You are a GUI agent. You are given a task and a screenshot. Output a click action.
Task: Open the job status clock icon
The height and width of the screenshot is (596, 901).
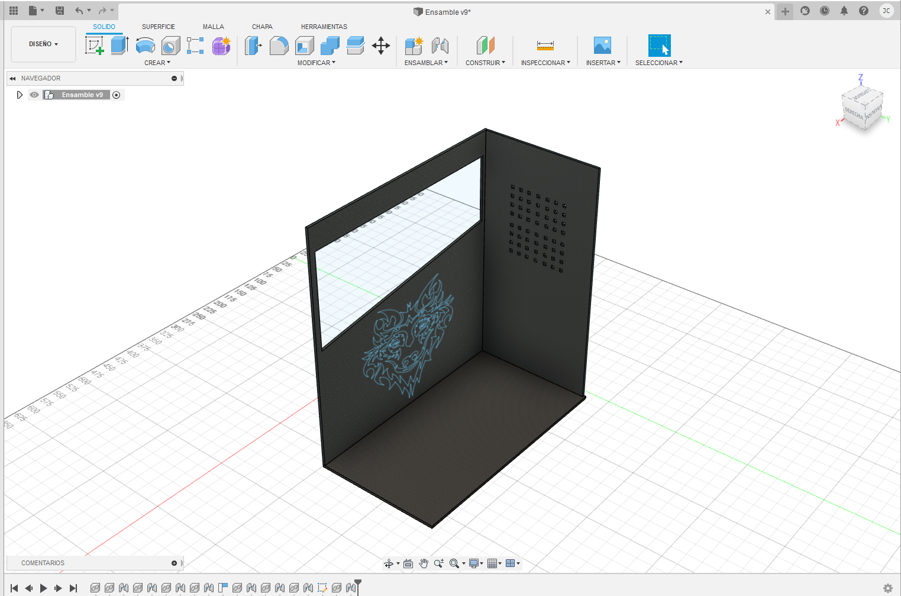[x=825, y=11]
